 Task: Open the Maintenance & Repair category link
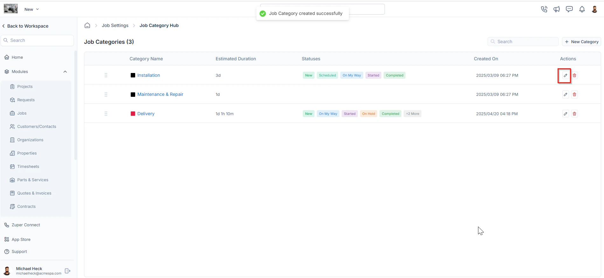click(x=160, y=94)
